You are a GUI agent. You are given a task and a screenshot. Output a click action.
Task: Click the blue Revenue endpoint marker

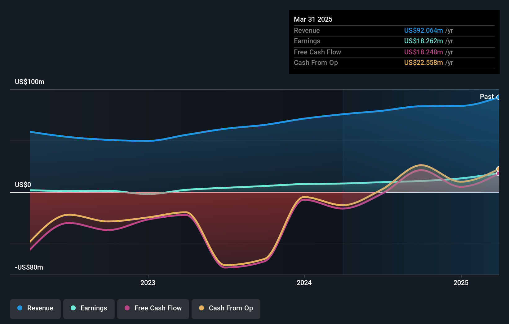pyautogui.click(x=498, y=97)
